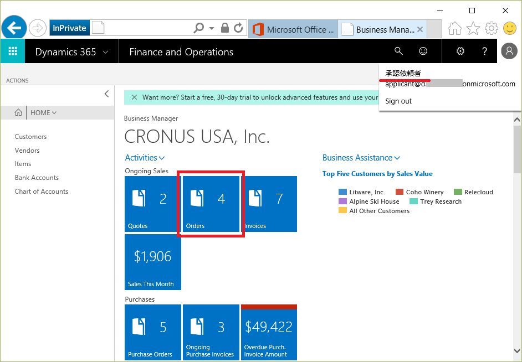Open Bank Accounts in navigation pane
This screenshot has height=362, width=522.
coord(37,178)
